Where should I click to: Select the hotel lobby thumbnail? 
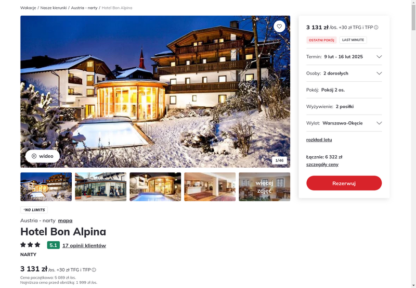[210, 187]
